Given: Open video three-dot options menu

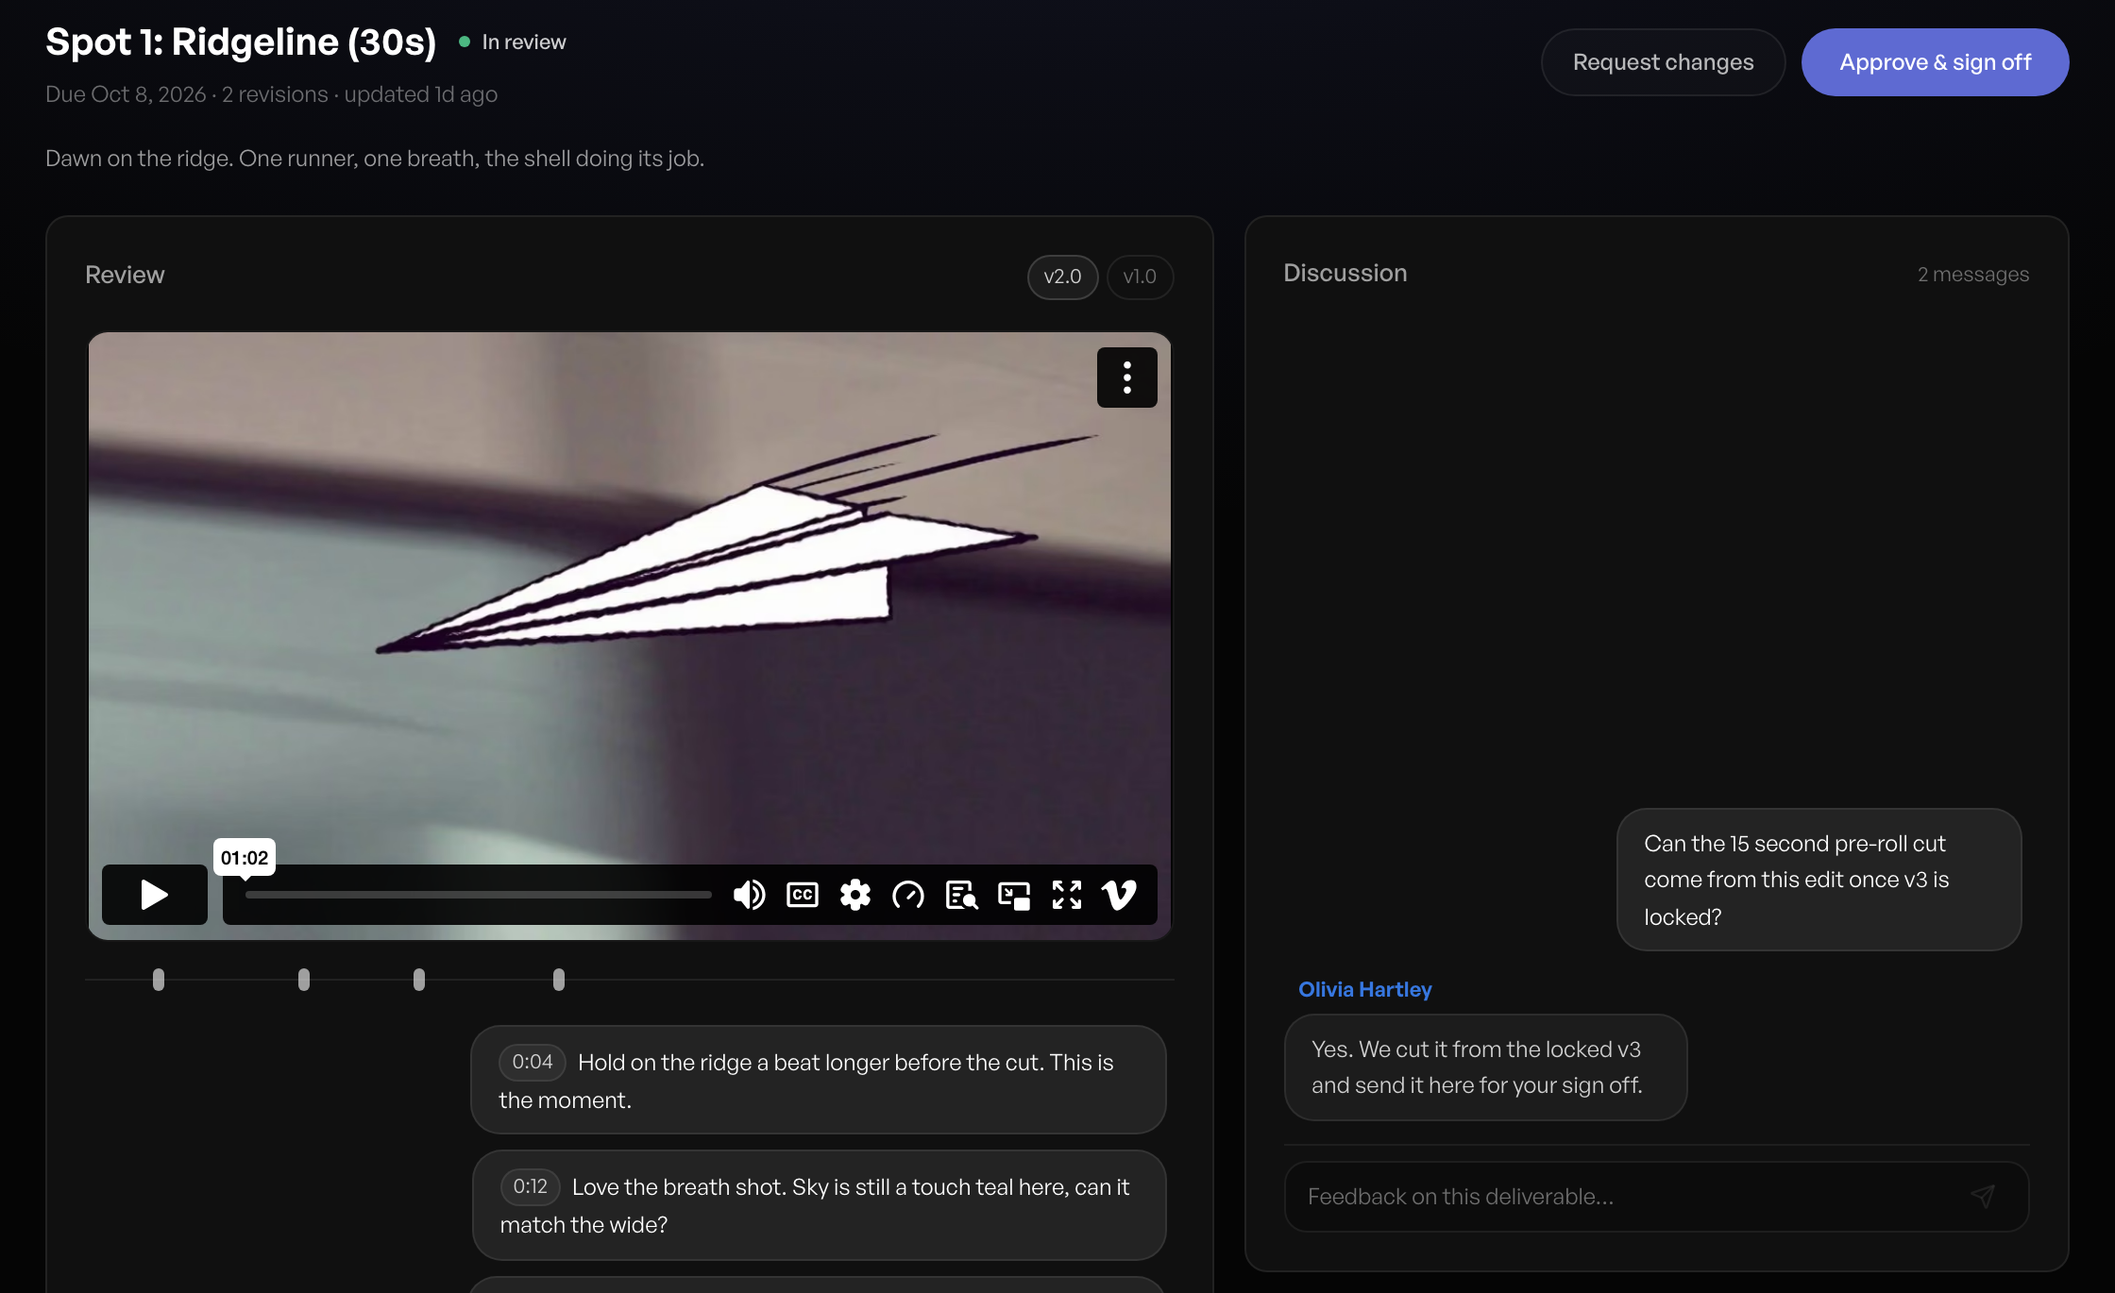Looking at the screenshot, I should [1127, 378].
